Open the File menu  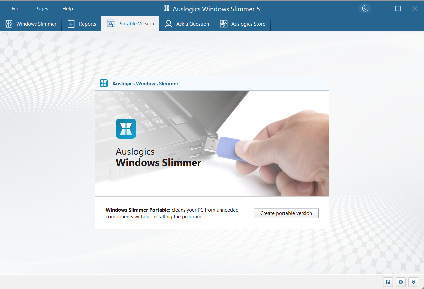(15, 8)
